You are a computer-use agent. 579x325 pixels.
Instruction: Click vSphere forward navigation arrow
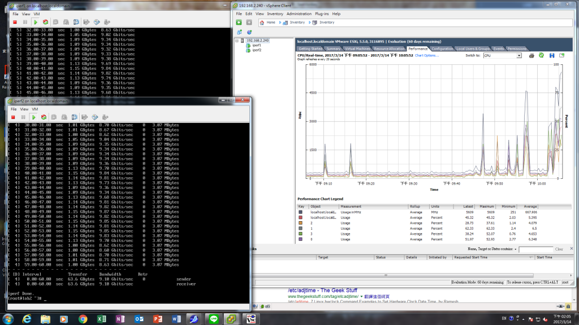249,23
